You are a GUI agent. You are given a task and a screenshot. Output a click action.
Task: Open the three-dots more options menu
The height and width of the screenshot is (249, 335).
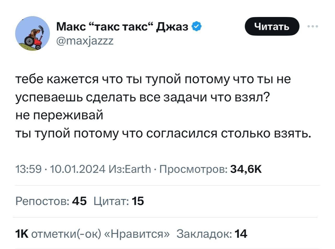click(x=313, y=26)
